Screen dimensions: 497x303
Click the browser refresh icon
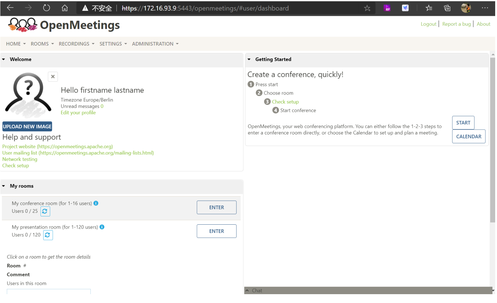click(x=46, y=8)
